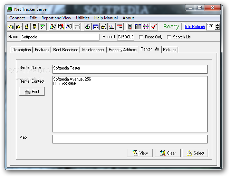Click the filter funnel toolbar icon
This screenshot has width=230, height=177.
pyautogui.click(x=42, y=27)
